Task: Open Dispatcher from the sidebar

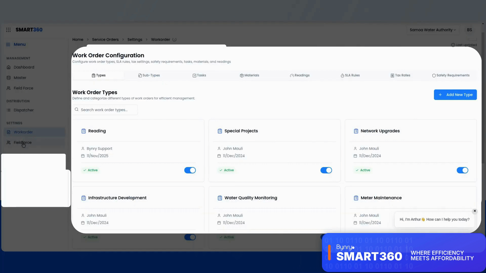Action: (34, 110)
